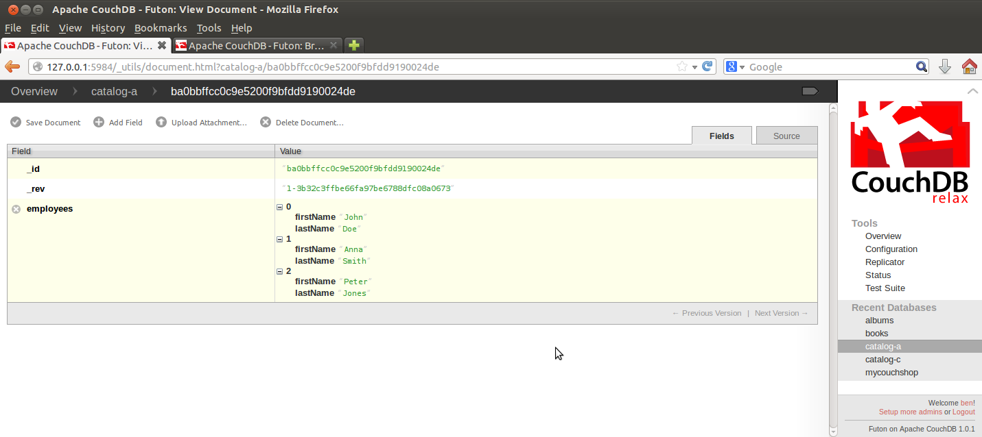Image resolution: width=982 pixels, height=437 pixels.
Task: Click the CouchDB relax logo
Action: pyautogui.click(x=910, y=153)
